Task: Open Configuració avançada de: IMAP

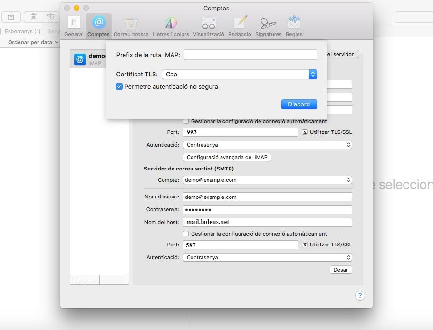Action: tap(227, 157)
